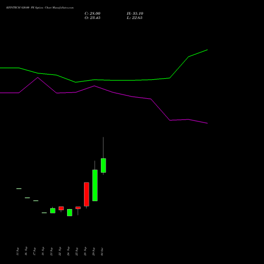Click the '01 Oct' date axis label
The height and width of the screenshot is (264, 264).
click(102, 251)
